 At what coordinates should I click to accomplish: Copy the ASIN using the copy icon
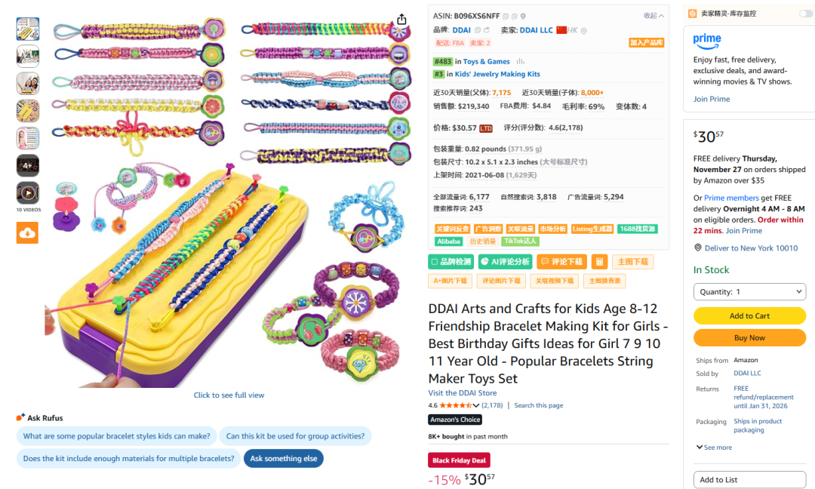[x=505, y=16]
